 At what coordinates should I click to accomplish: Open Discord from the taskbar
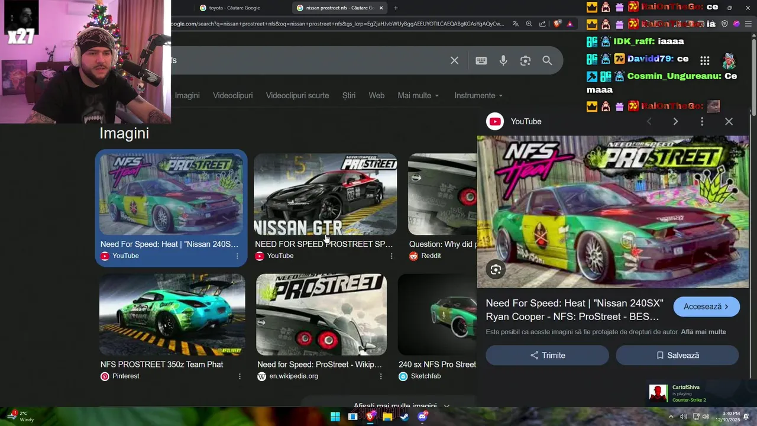[422, 417]
